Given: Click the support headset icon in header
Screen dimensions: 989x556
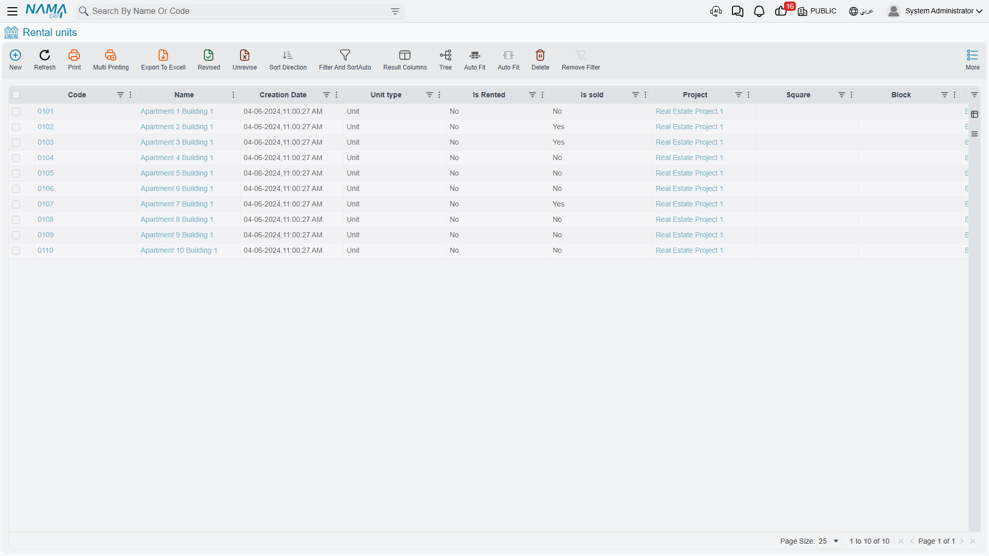Looking at the screenshot, I should coord(716,11).
